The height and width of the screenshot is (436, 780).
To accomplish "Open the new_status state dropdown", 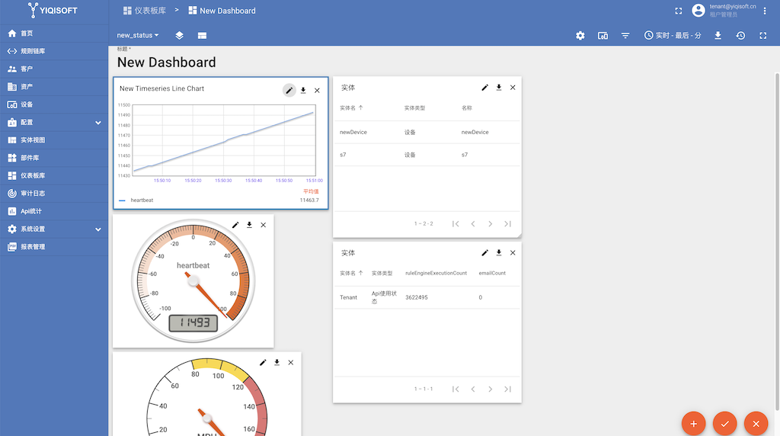I will (x=138, y=36).
